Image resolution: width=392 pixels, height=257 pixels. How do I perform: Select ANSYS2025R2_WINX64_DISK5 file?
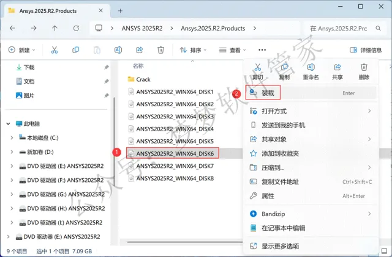click(x=171, y=141)
